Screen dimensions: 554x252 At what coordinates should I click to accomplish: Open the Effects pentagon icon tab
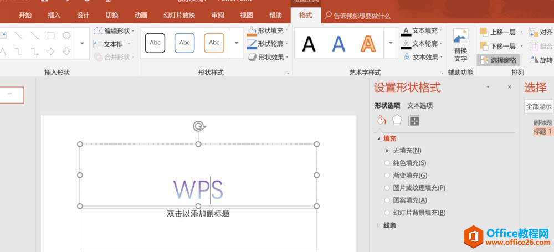(x=397, y=120)
